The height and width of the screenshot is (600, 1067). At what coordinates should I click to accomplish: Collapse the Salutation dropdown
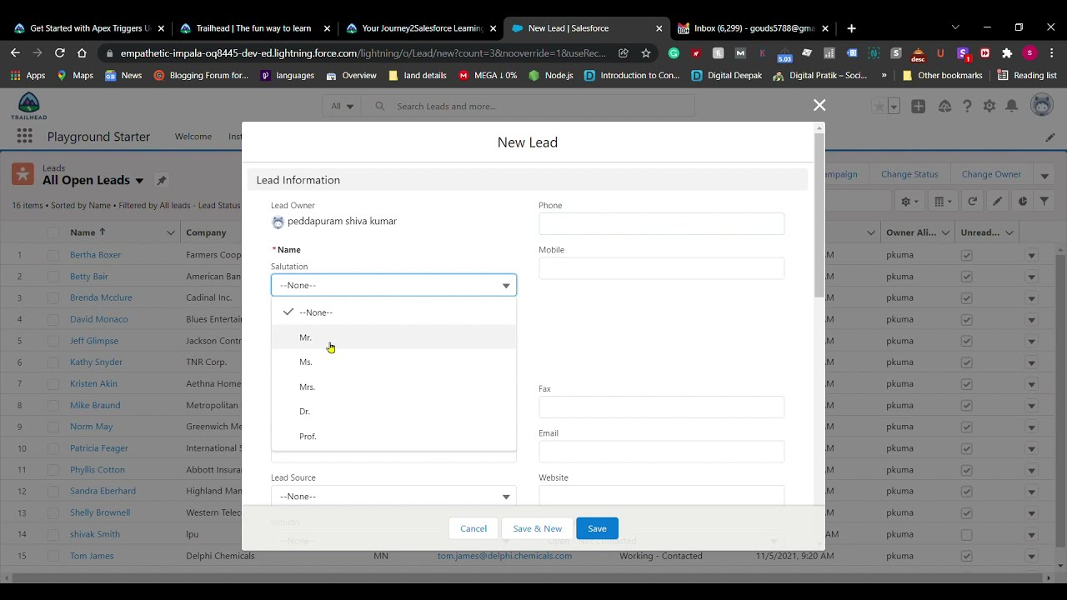point(393,285)
